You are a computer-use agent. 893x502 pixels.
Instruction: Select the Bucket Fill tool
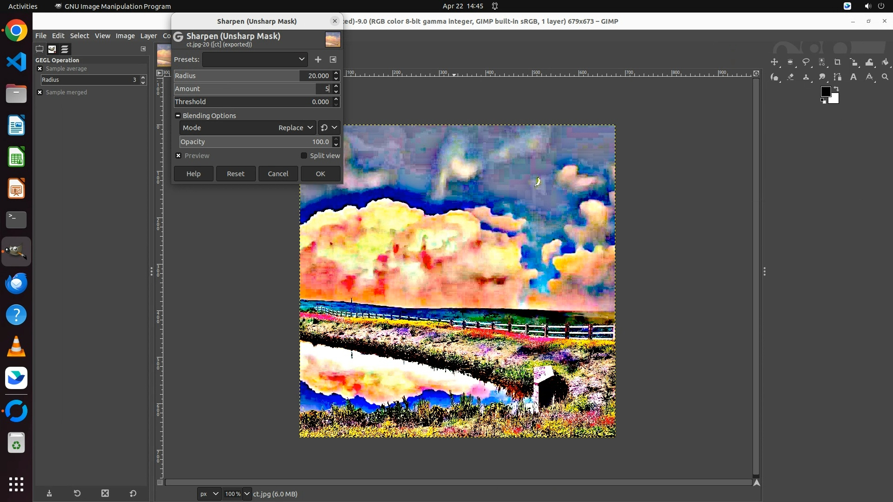pyautogui.click(x=885, y=62)
